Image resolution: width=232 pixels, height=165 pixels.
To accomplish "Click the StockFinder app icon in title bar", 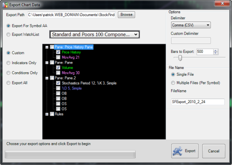I will click(5, 5).
